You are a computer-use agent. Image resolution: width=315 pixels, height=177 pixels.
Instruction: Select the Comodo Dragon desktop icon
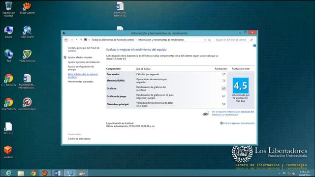point(27,104)
